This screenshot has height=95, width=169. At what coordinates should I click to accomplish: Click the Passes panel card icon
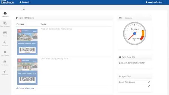pyautogui.click(x=120, y=18)
